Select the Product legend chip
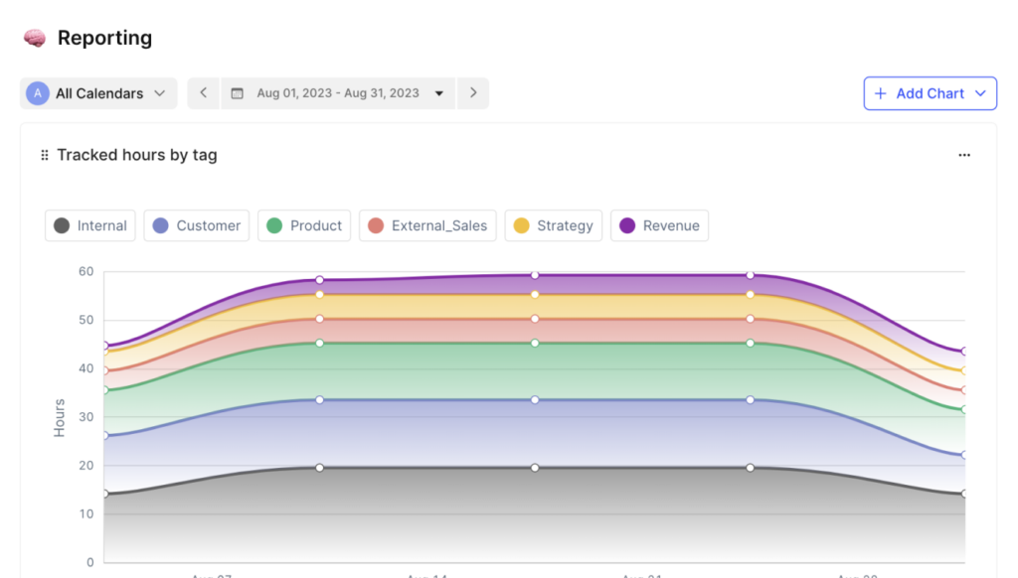The width and height of the screenshot is (1018, 578). [304, 225]
